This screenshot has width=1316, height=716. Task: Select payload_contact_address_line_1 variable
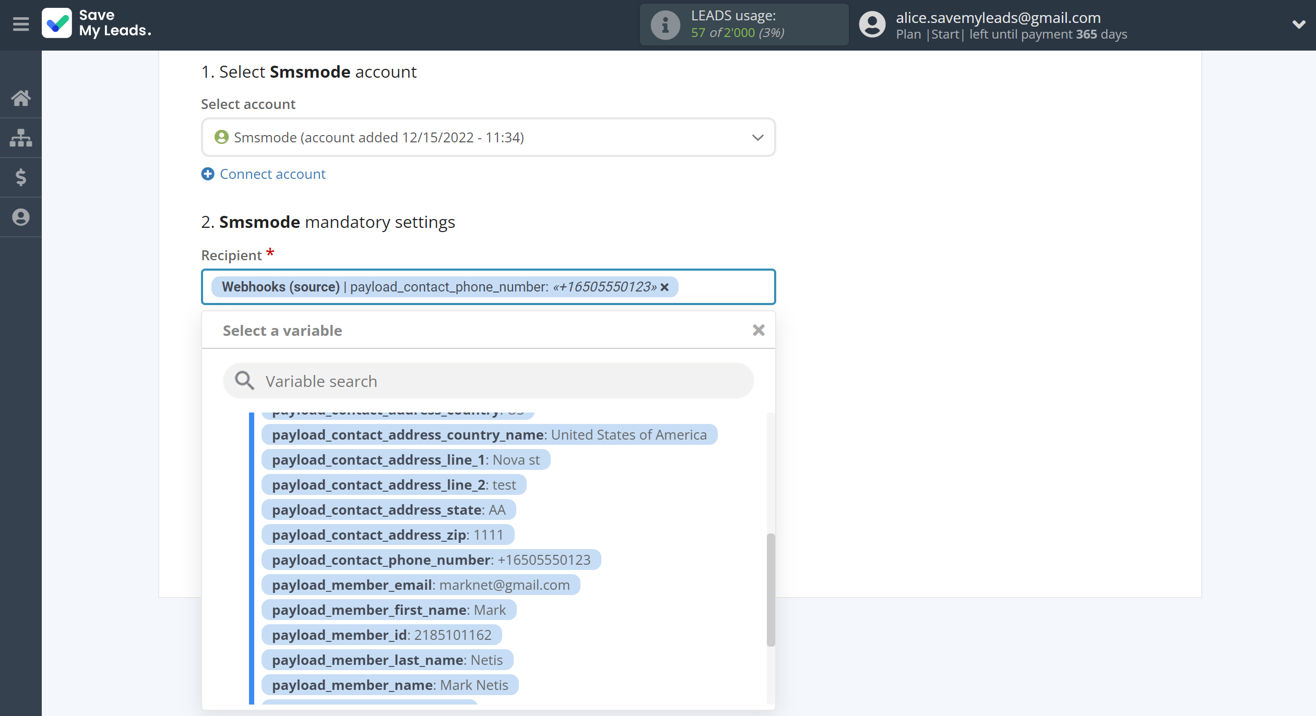tap(406, 460)
